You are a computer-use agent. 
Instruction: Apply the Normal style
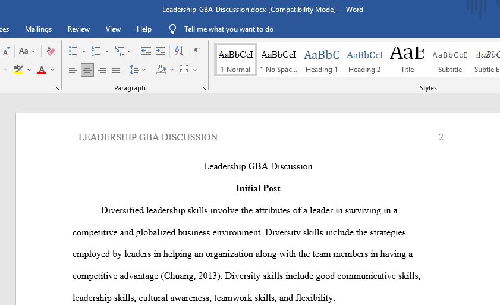pyautogui.click(x=236, y=59)
